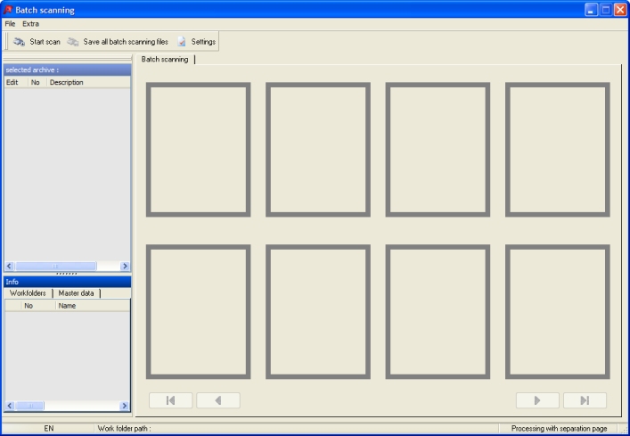This screenshot has height=436, width=630.
Task: Click the panel splitter dots above Info
Action: coord(66,274)
